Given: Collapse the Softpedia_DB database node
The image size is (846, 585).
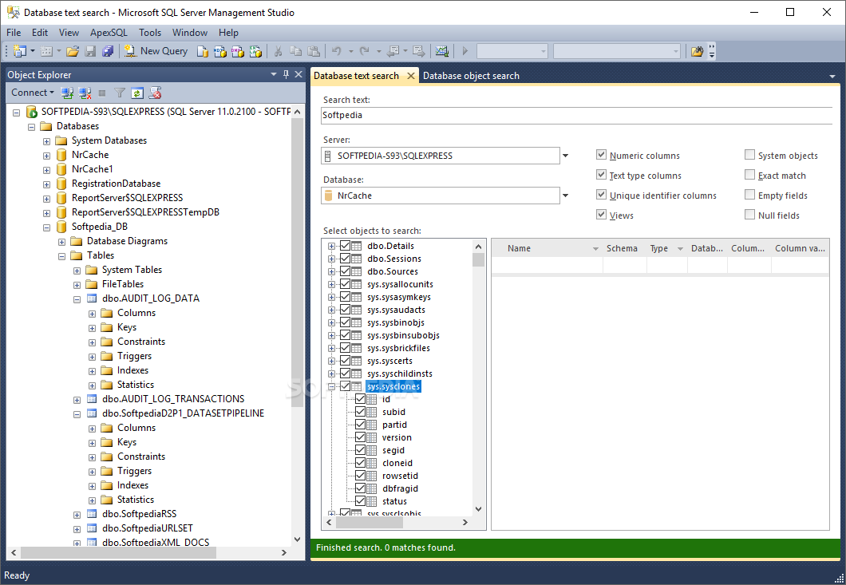Looking at the screenshot, I should click(47, 227).
